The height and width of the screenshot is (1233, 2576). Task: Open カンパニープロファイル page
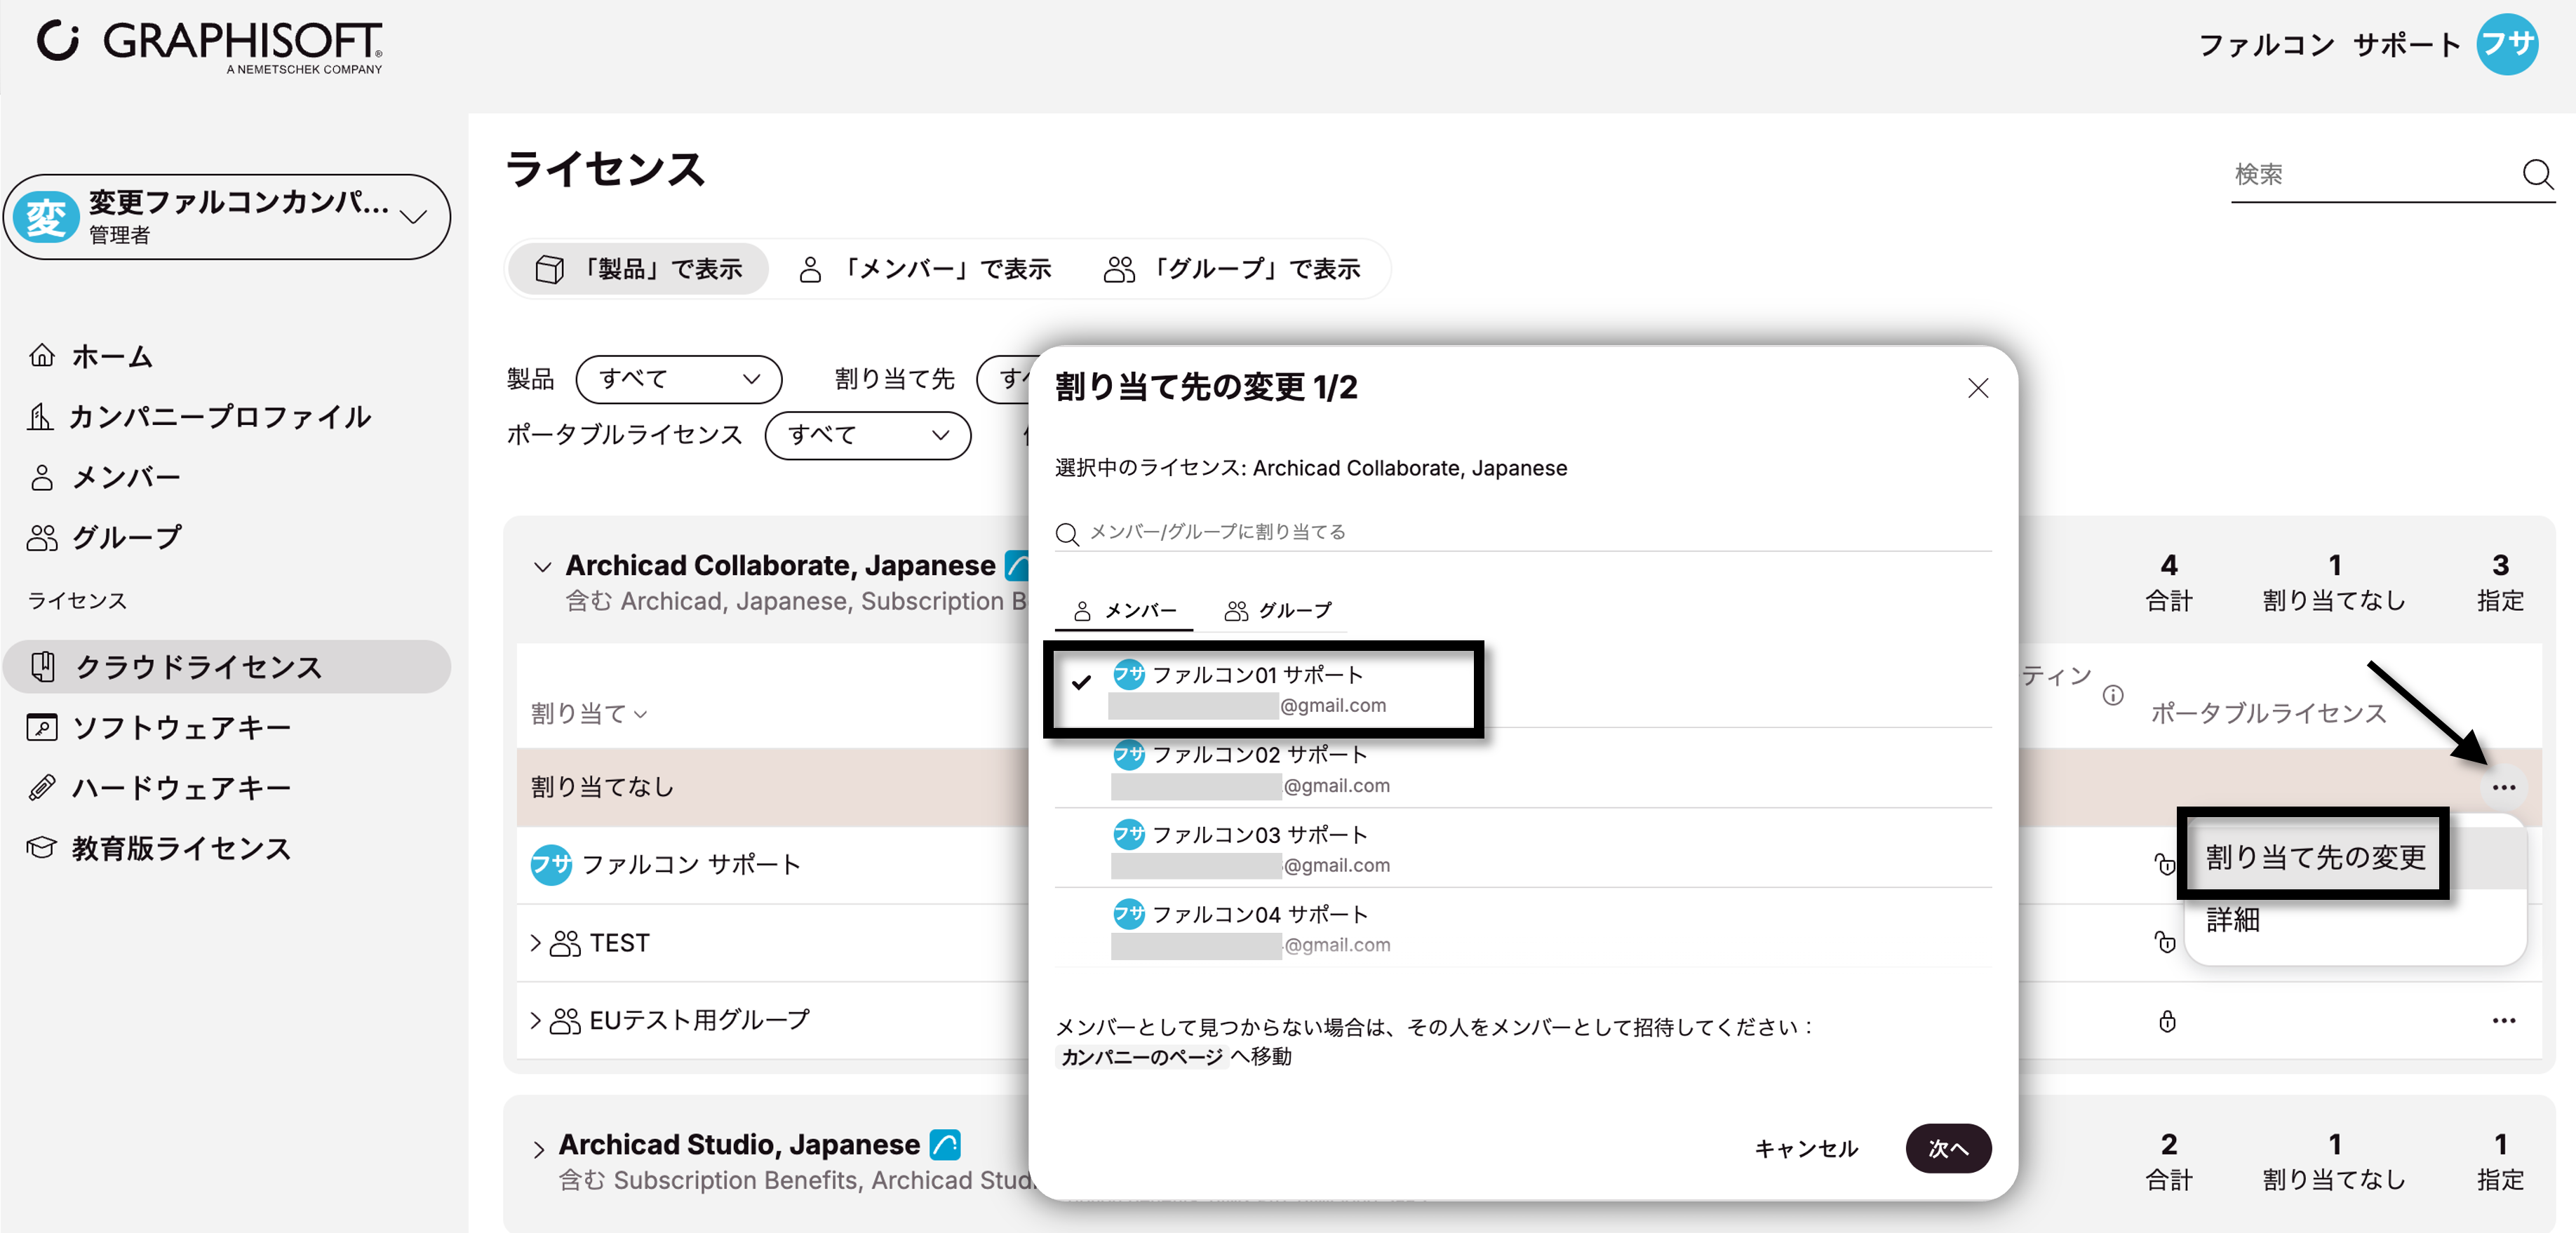(x=200, y=416)
